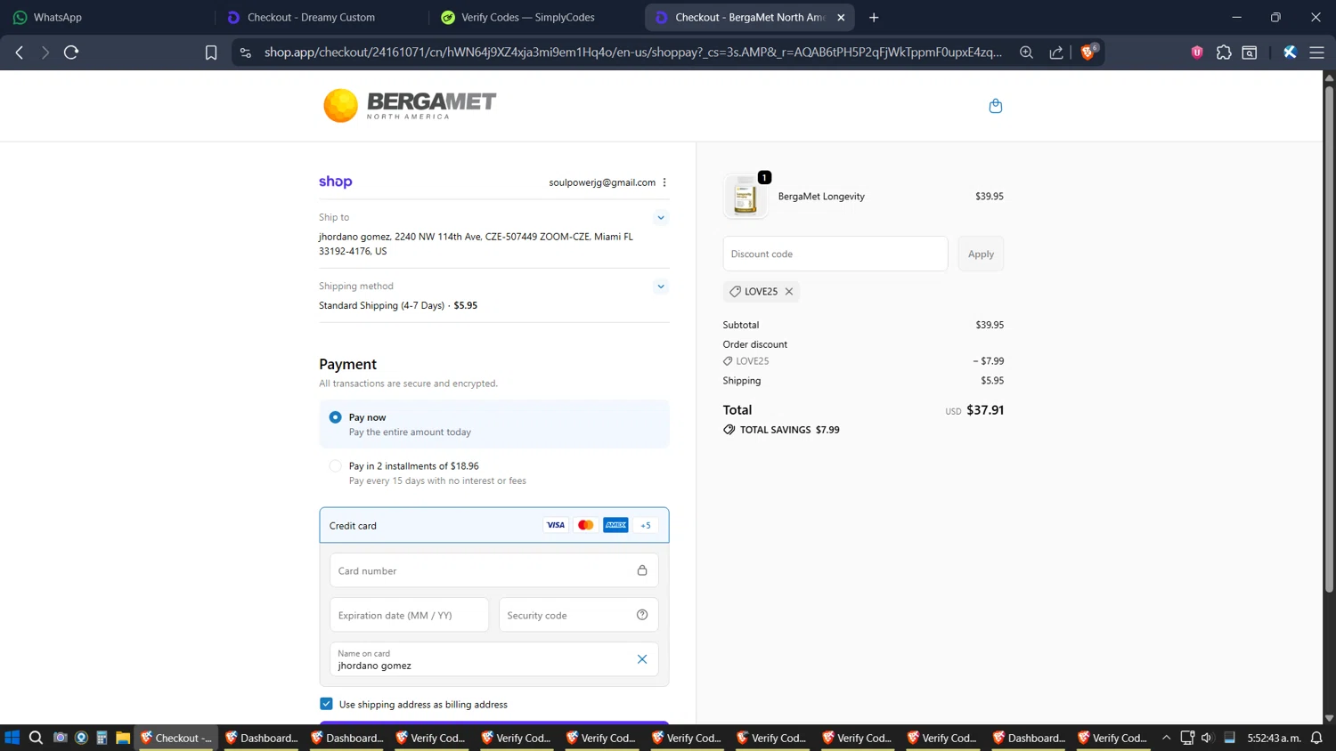Viewport: 1336px width, 751px height.
Task: Share this page using the share icon
Action: 1056,52
